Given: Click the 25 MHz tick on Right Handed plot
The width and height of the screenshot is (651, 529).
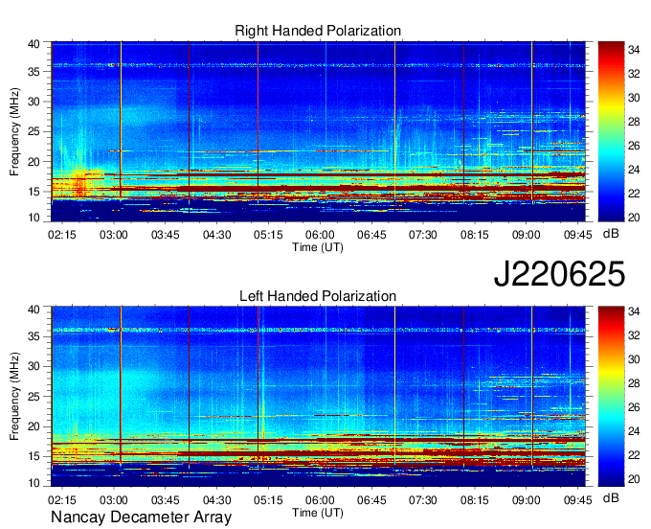Looking at the screenshot, I should click(34, 131).
